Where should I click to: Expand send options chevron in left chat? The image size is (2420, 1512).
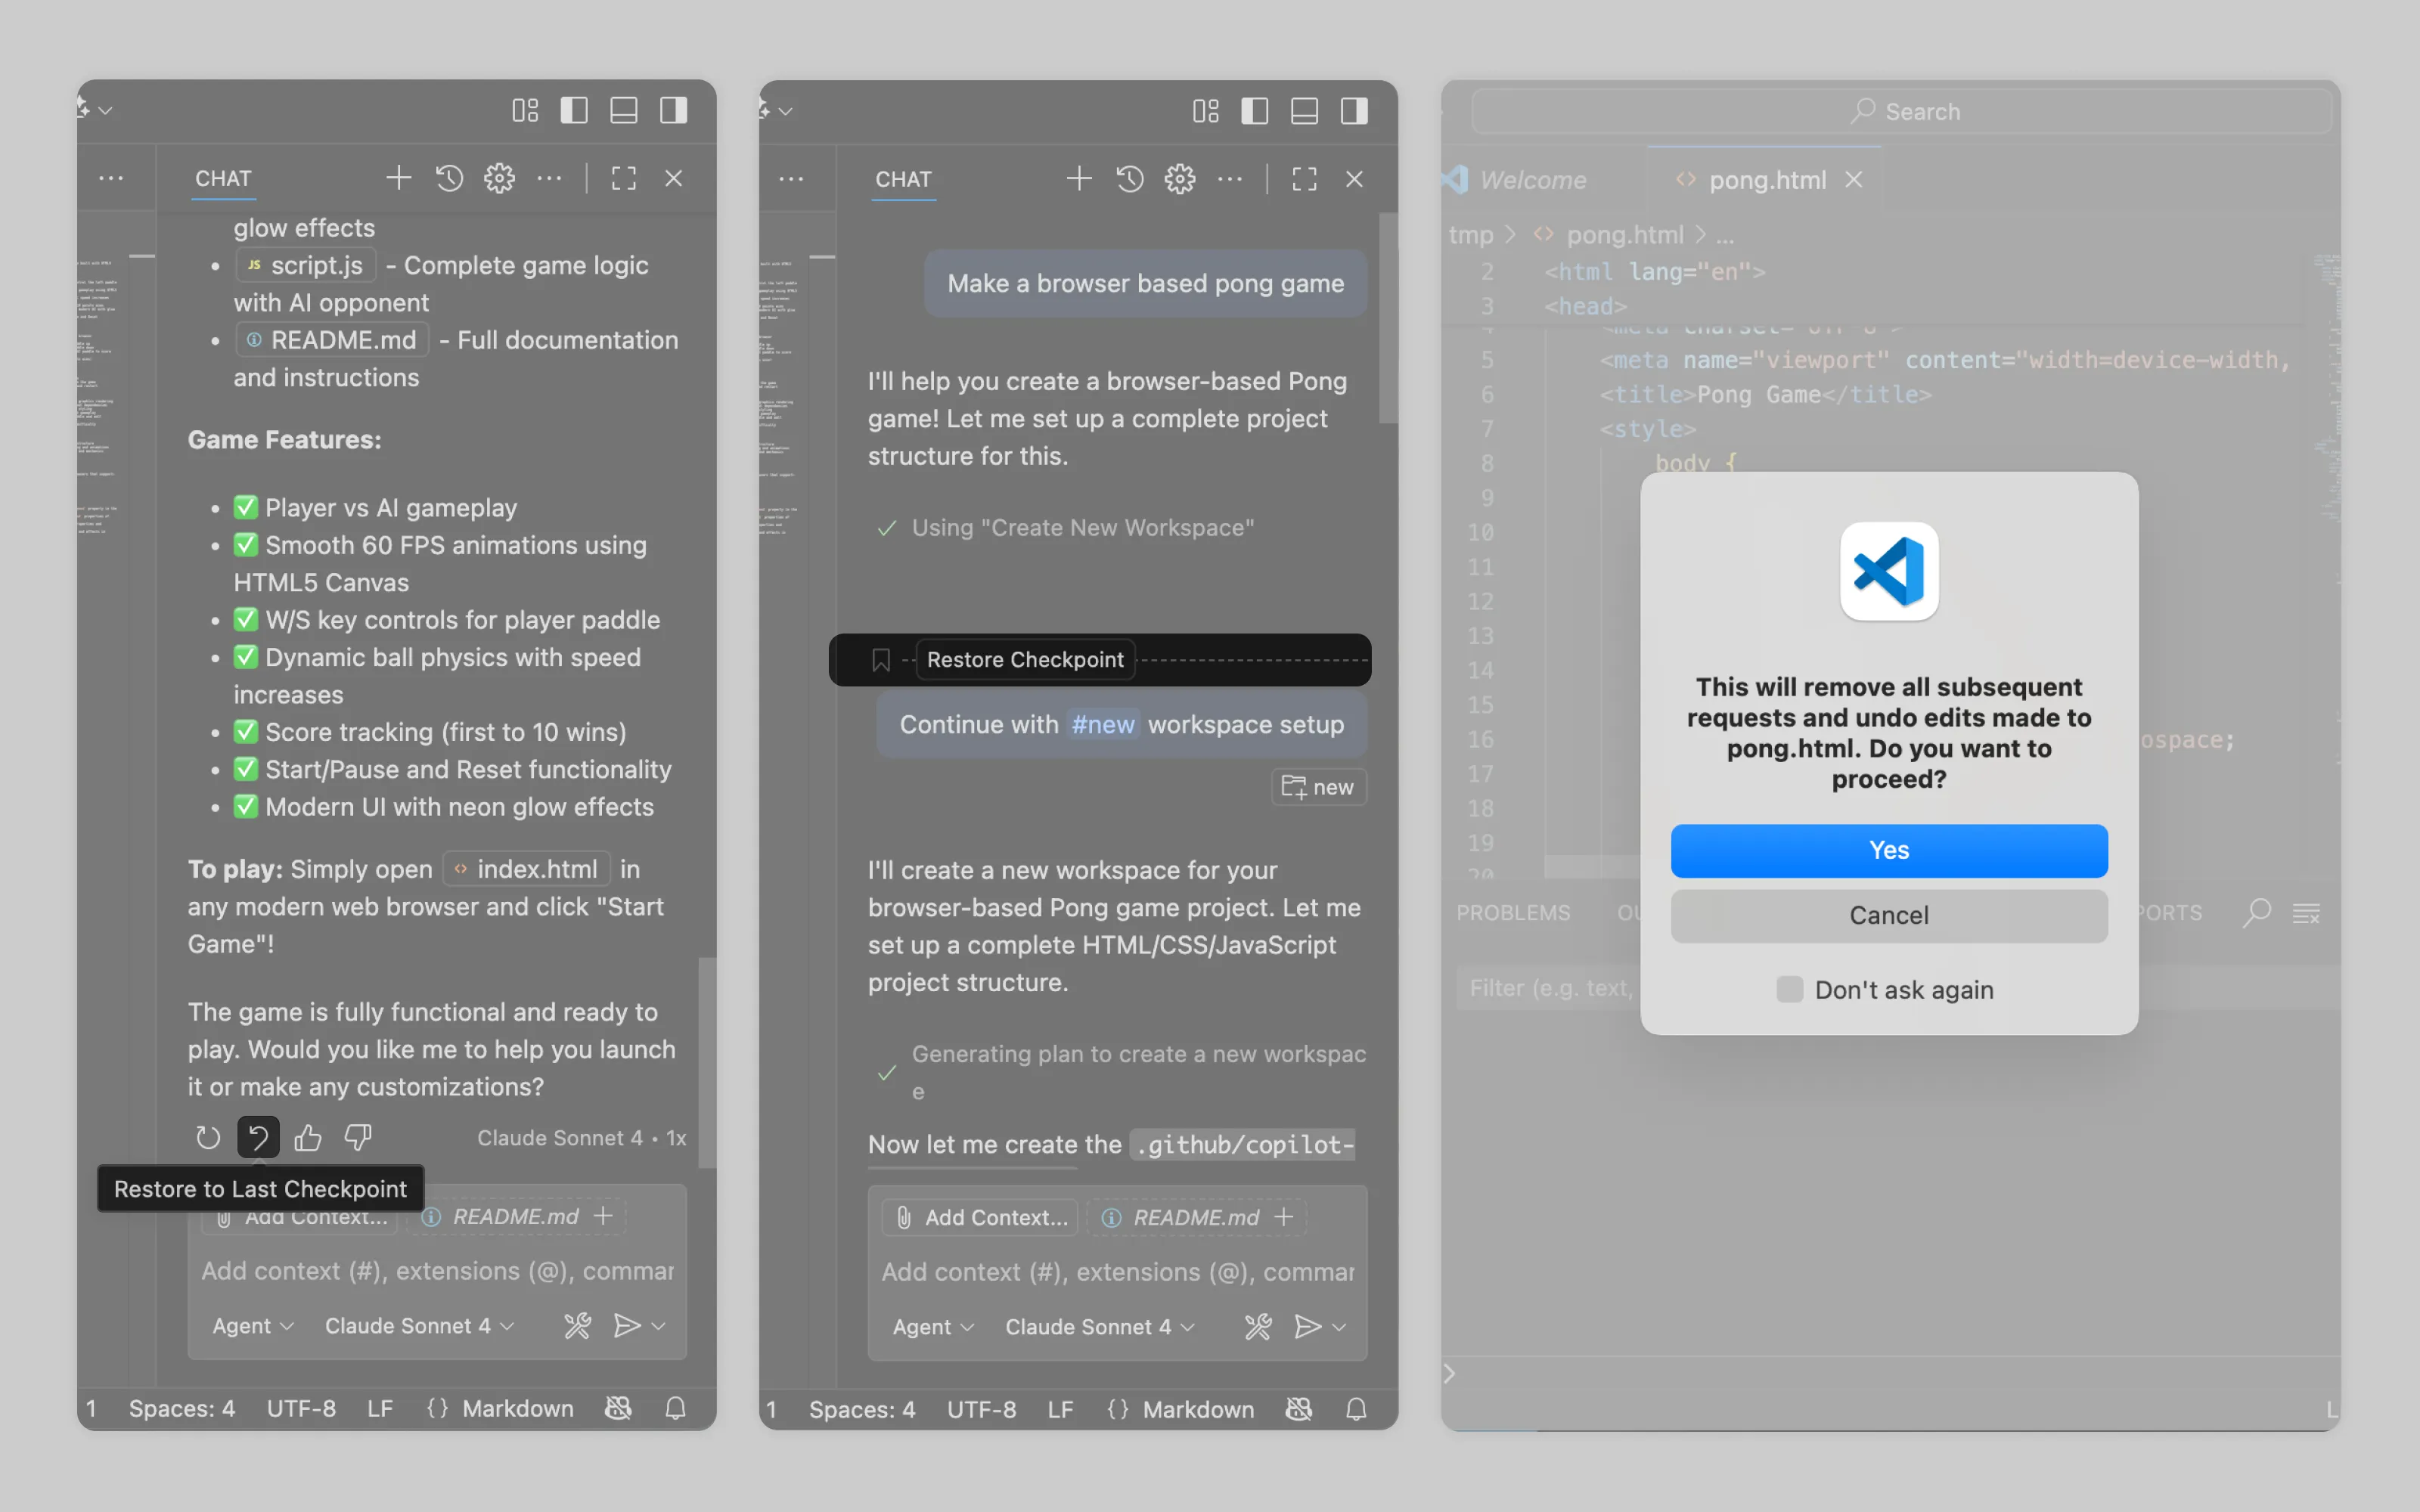659,1326
